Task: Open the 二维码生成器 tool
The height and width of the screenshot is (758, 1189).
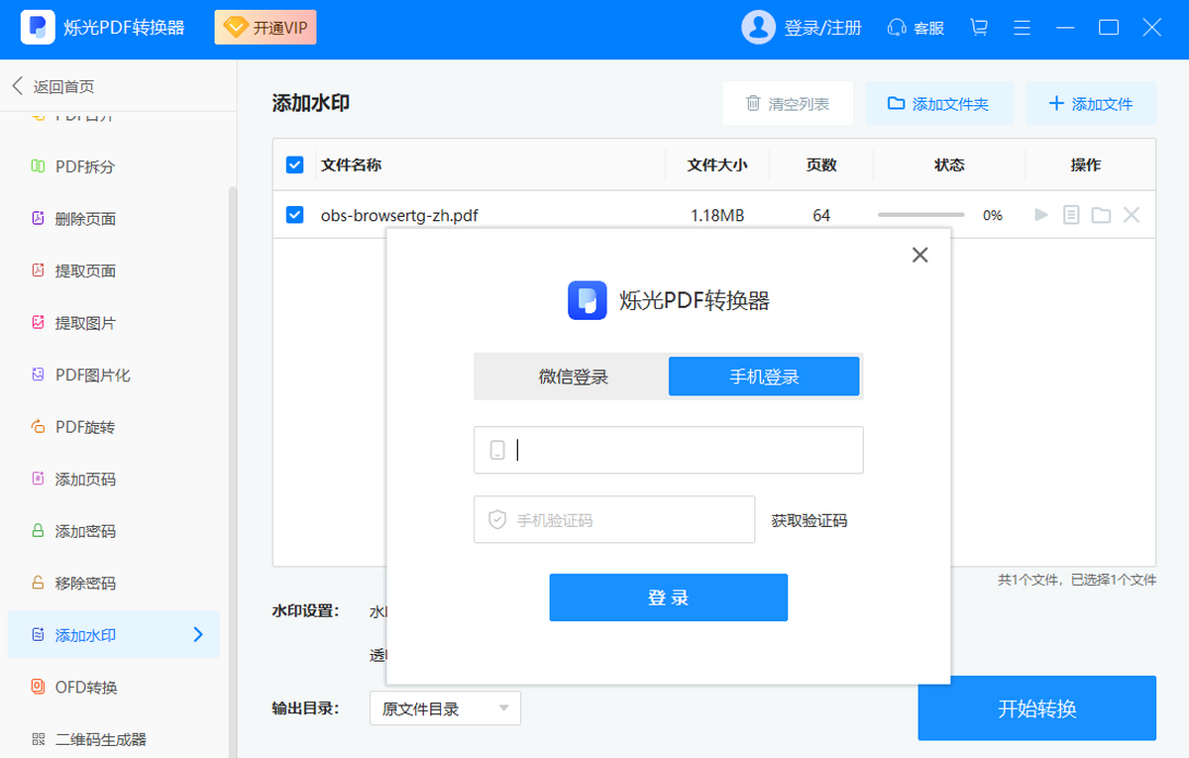Action: coord(94,738)
